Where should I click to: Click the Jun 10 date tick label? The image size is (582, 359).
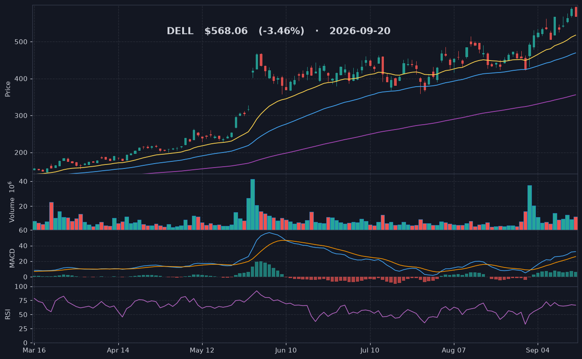pyautogui.click(x=286, y=350)
